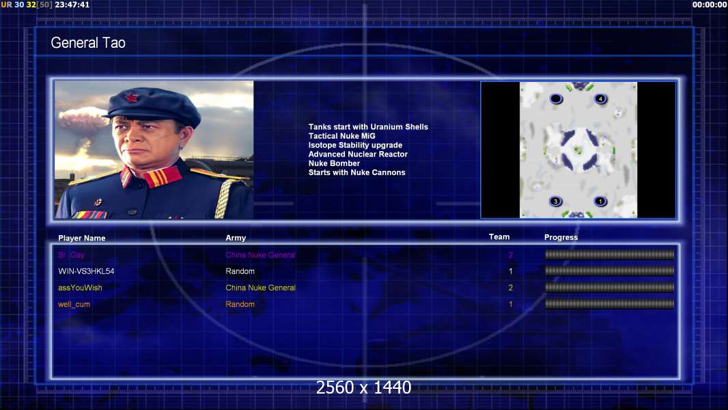Click the orange last row's loading bar
Screen dimensions: 728x410
point(609,304)
